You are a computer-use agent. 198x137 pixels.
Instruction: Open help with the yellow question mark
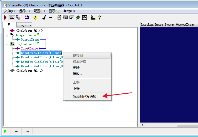point(100,18)
